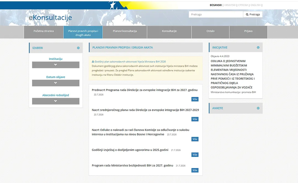Click Više for Program rada Ministarstva bezbjednosti
The width and height of the screenshot is (298, 183).
195,170
